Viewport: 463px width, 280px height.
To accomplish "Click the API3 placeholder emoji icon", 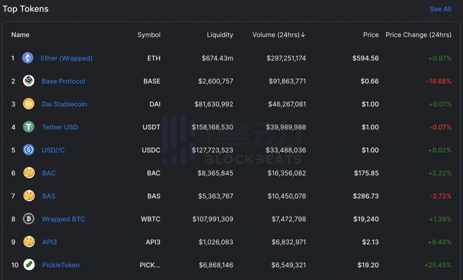I will [29, 242].
